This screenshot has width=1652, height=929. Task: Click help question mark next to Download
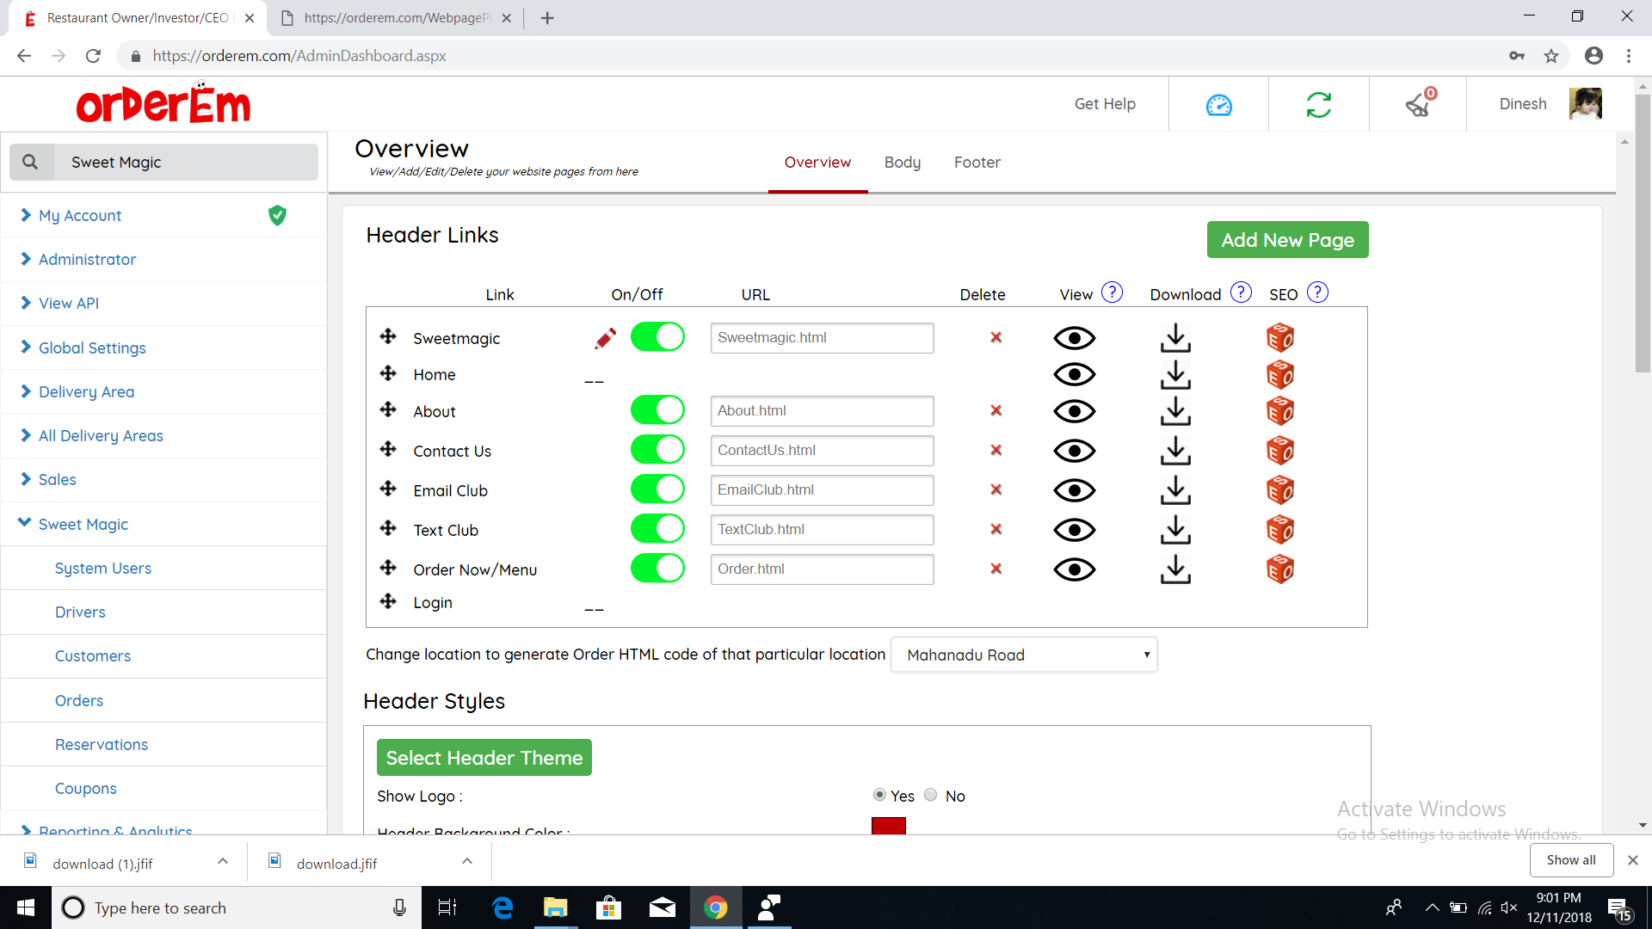click(x=1241, y=293)
